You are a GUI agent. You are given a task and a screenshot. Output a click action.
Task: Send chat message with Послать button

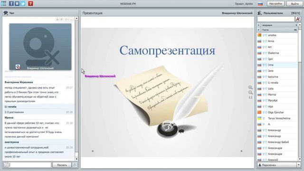click(62, 165)
